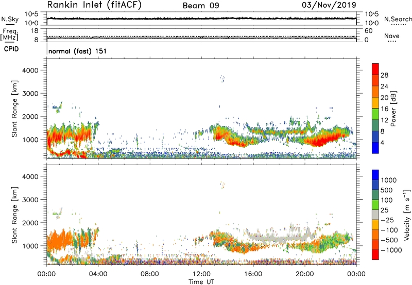This screenshot has width=412, height=285.
Task: Click the 'Rankin Inlet (fitACF)' plot title
Action: 94,5
